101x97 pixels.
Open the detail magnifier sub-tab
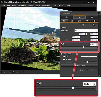coord(72,21)
